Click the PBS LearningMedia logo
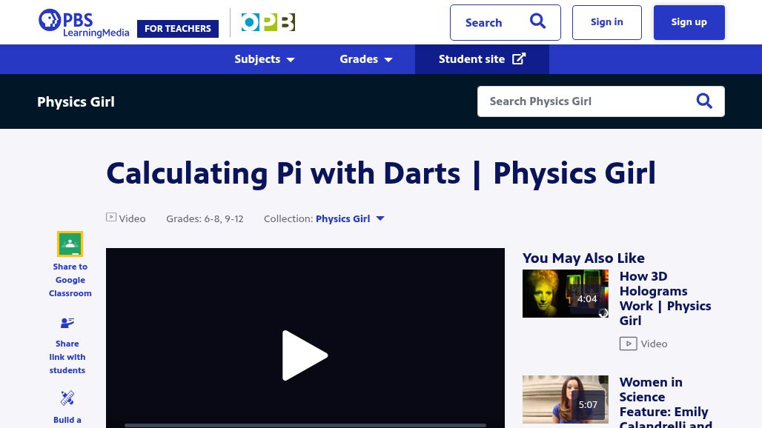The height and width of the screenshot is (428, 762). pos(84,23)
